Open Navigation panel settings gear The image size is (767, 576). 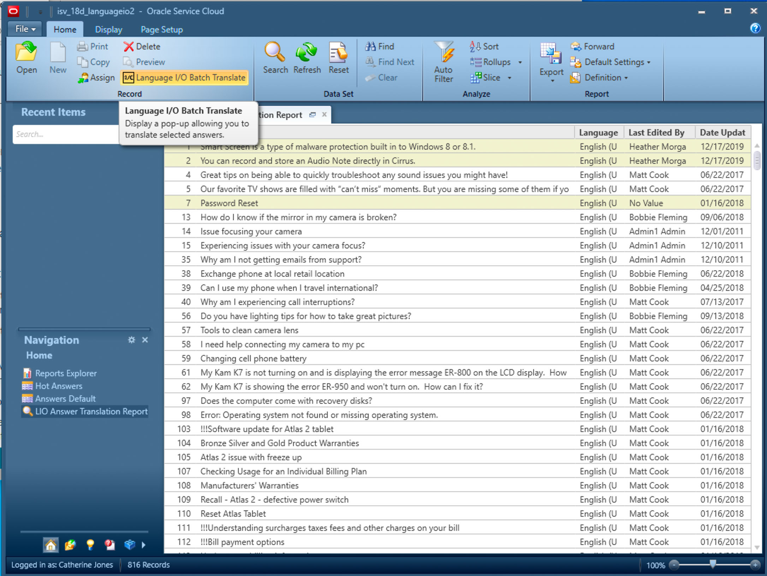point(131,340)
